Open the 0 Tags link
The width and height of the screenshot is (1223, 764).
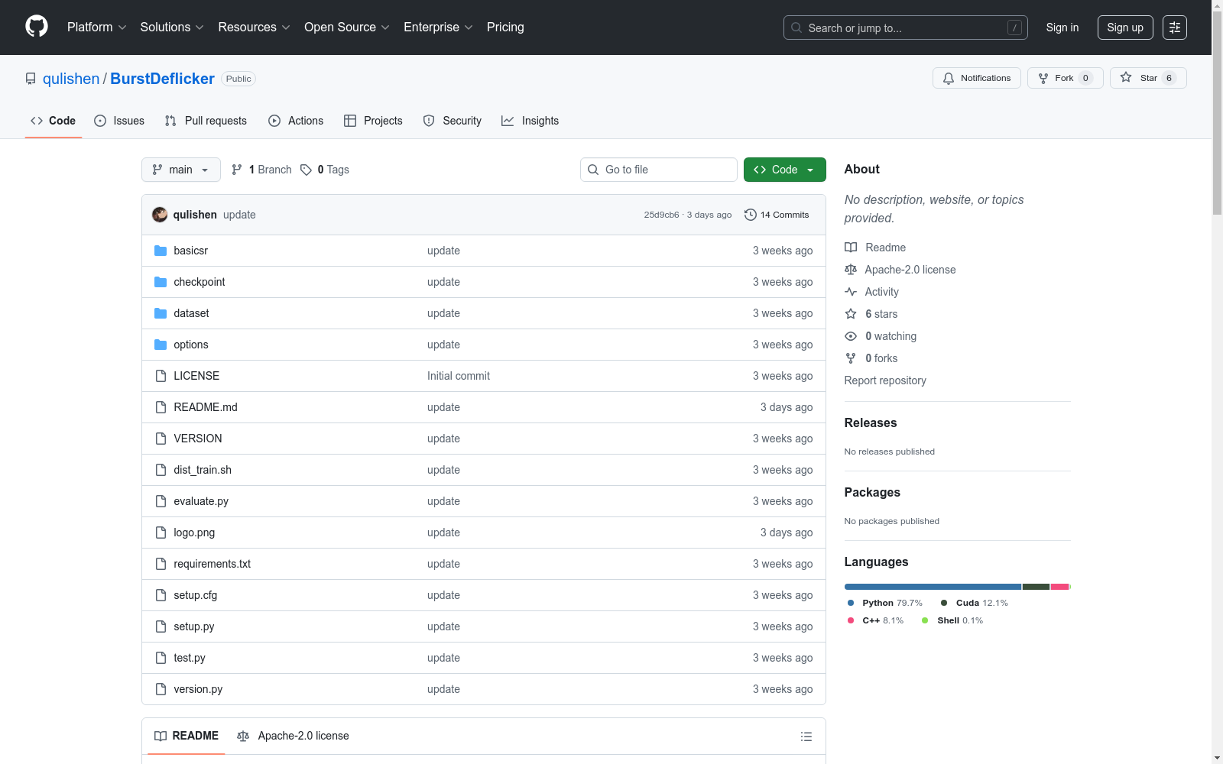[x=325, y=170]
